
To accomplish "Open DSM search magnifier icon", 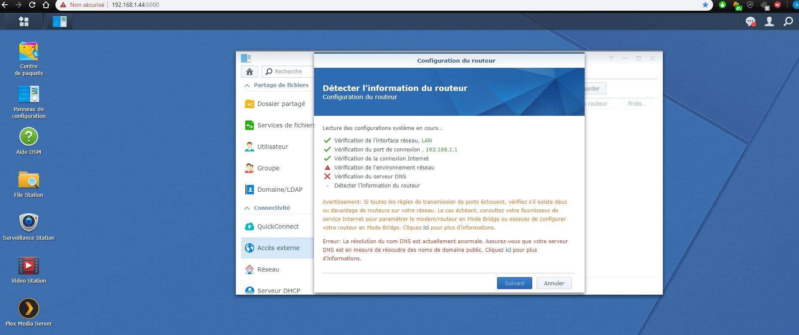I will (788, 21).
